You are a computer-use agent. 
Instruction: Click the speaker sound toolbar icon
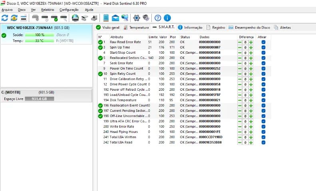click(x=146, y=18)
